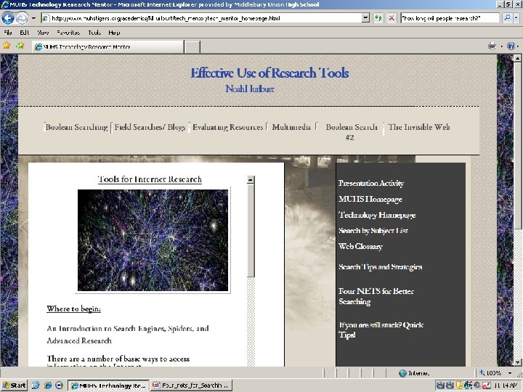Click the Windows Start button
The image size is (523, 392).
tap(14, 385)
